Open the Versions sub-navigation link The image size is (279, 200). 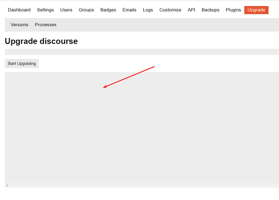click(19, 25)
